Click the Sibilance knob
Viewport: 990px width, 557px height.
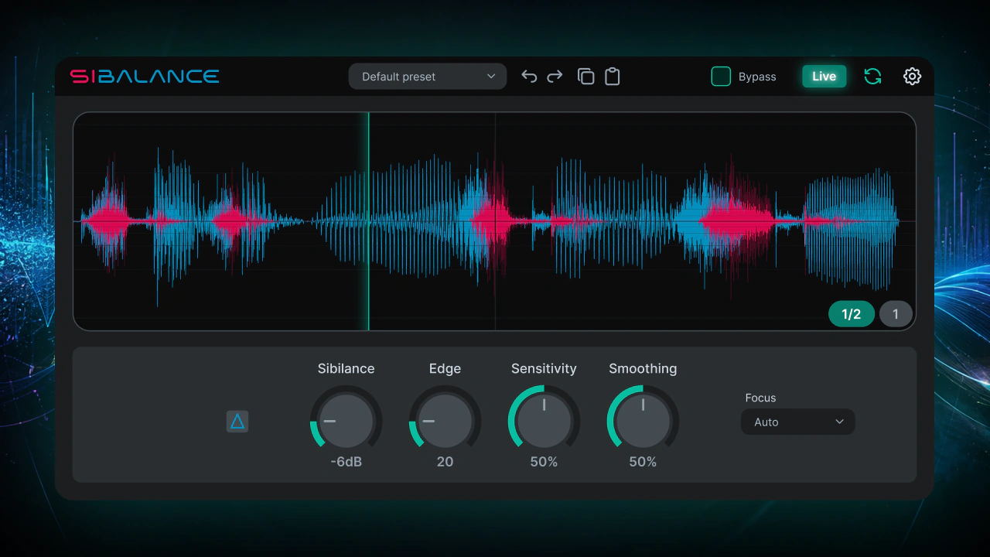(x=346, y=422)
